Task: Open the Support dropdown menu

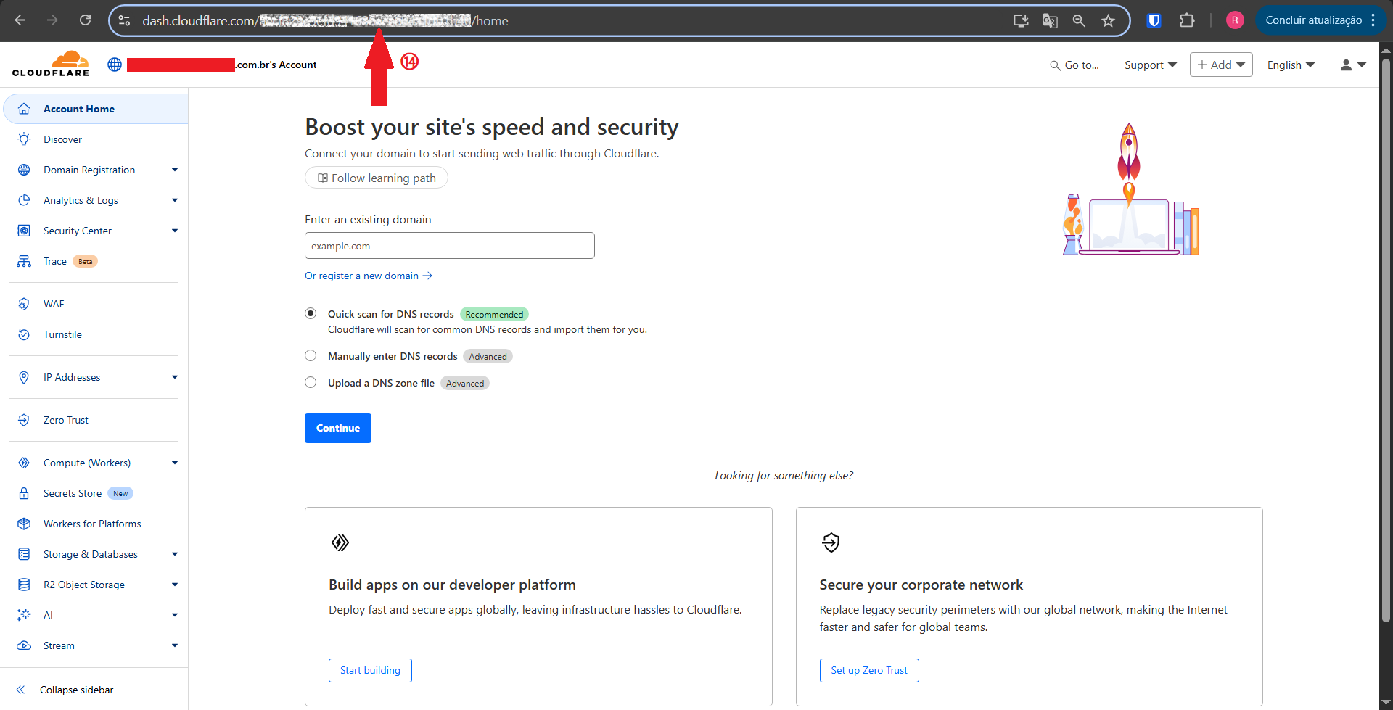Action: pos(1151,65)
